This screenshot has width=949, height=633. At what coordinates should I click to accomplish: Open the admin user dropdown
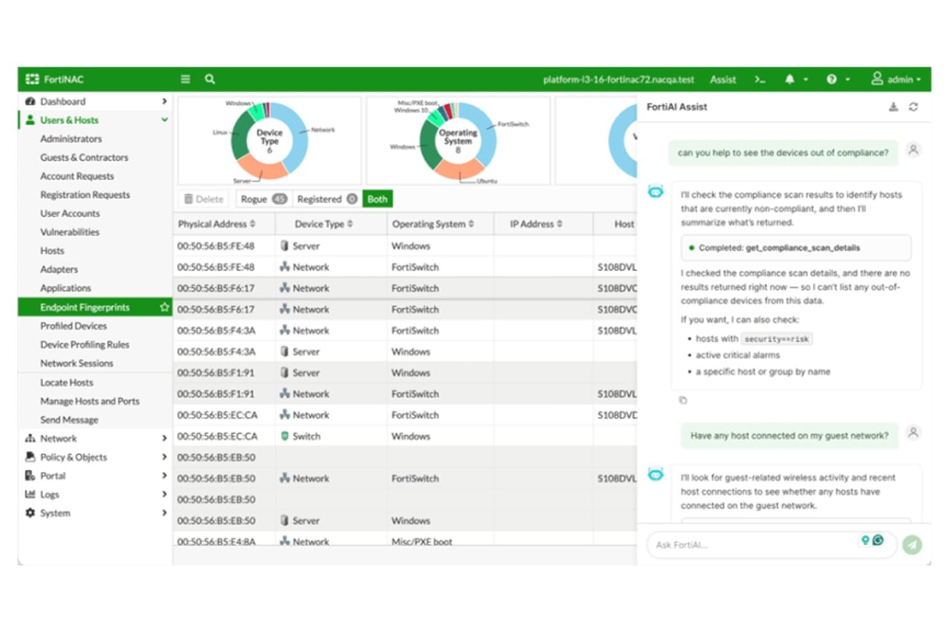896,80
